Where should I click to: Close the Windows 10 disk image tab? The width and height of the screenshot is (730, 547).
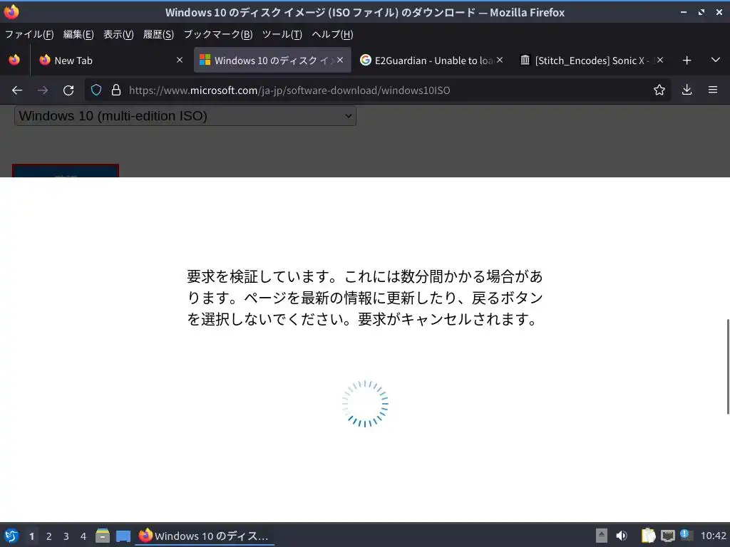click(x=340, y=60)
